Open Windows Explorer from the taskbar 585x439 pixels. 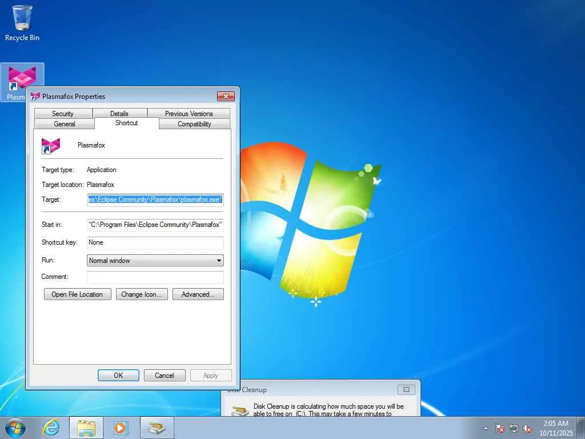point(86,428)
